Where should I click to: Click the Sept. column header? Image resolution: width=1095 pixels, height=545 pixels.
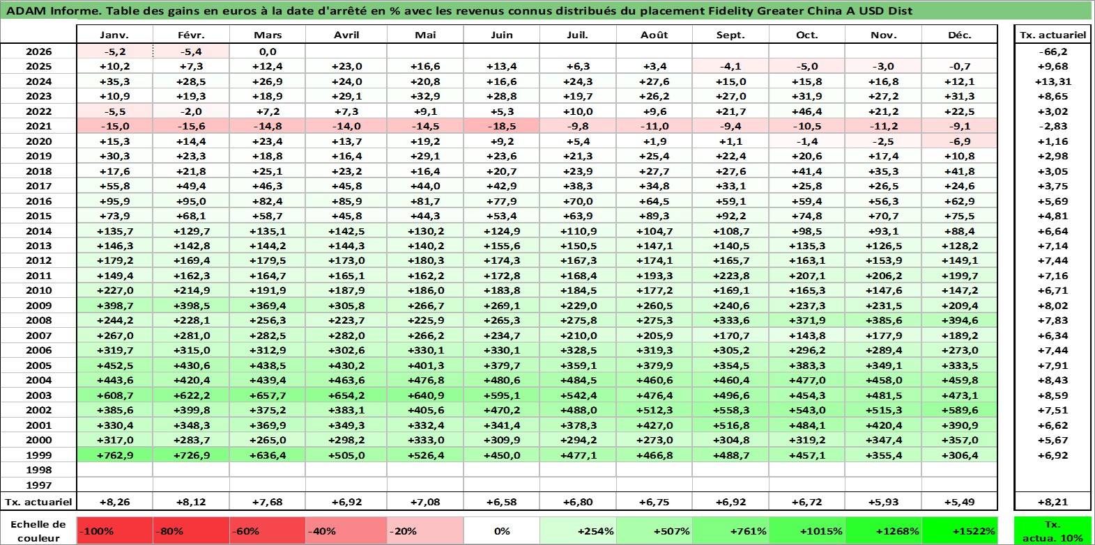coord(730,35)
